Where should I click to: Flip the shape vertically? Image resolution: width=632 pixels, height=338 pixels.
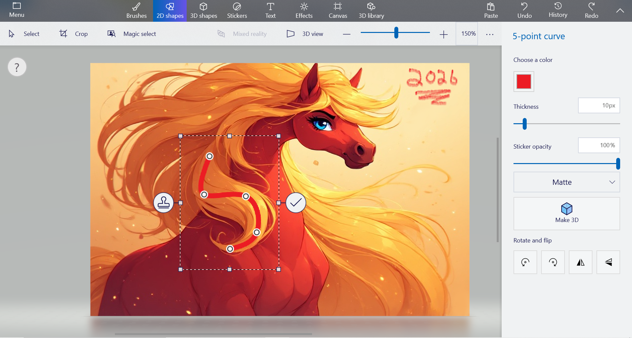tap(608, 262)
